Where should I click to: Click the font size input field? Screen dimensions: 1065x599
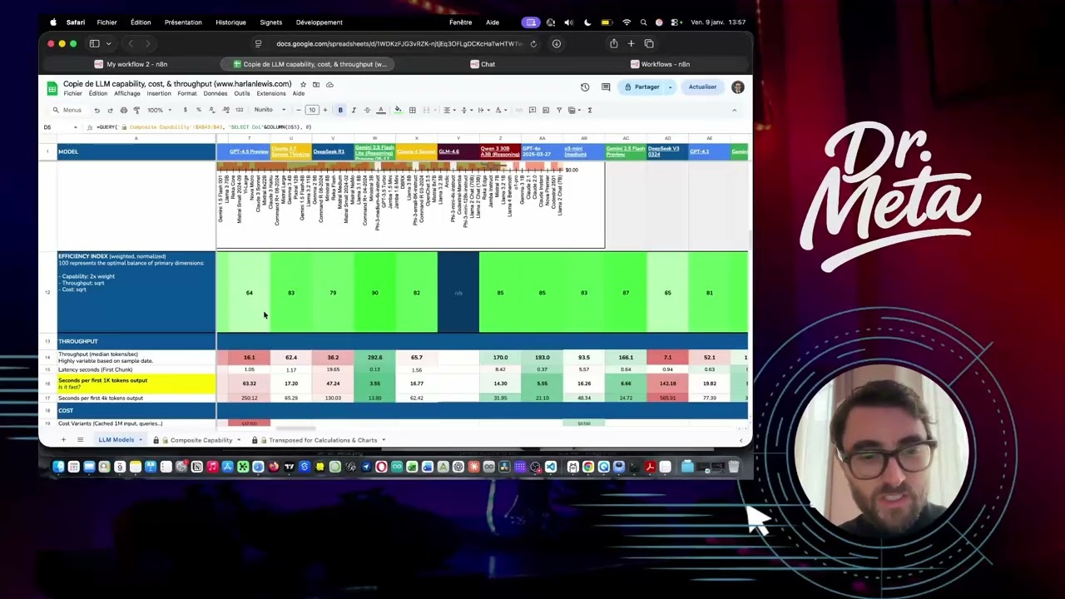point(312,110)
